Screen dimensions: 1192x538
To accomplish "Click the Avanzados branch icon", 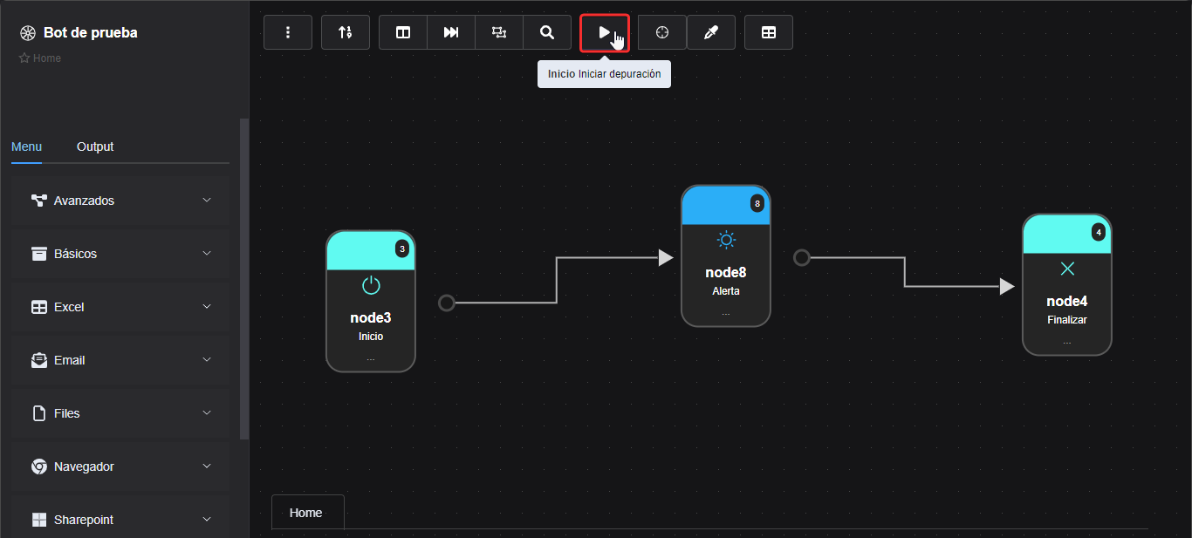I will [x=39, y=201].
